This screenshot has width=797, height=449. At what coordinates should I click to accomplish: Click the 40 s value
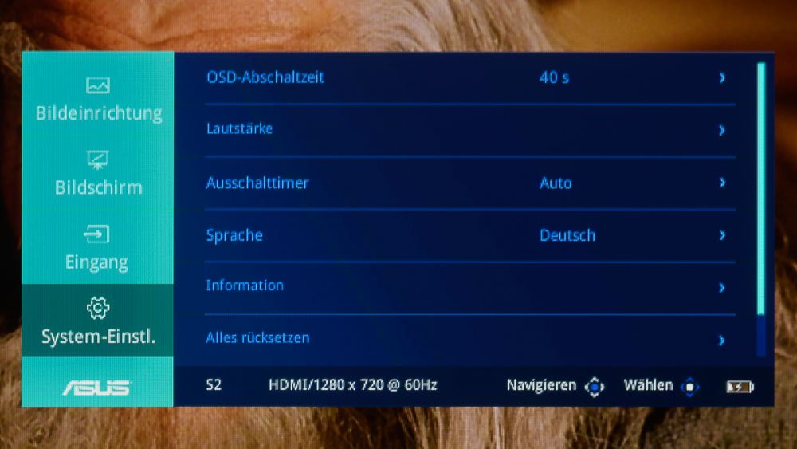coord(554,78)
